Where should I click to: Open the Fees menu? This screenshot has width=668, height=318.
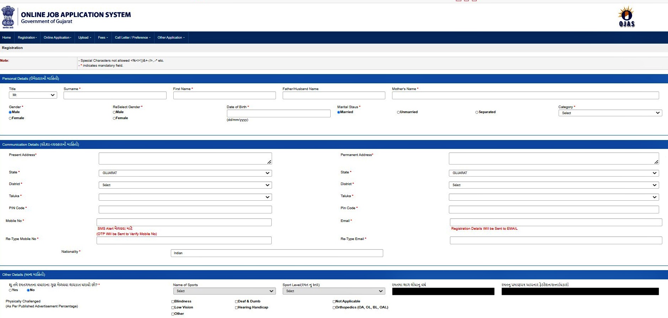(103, 38)
